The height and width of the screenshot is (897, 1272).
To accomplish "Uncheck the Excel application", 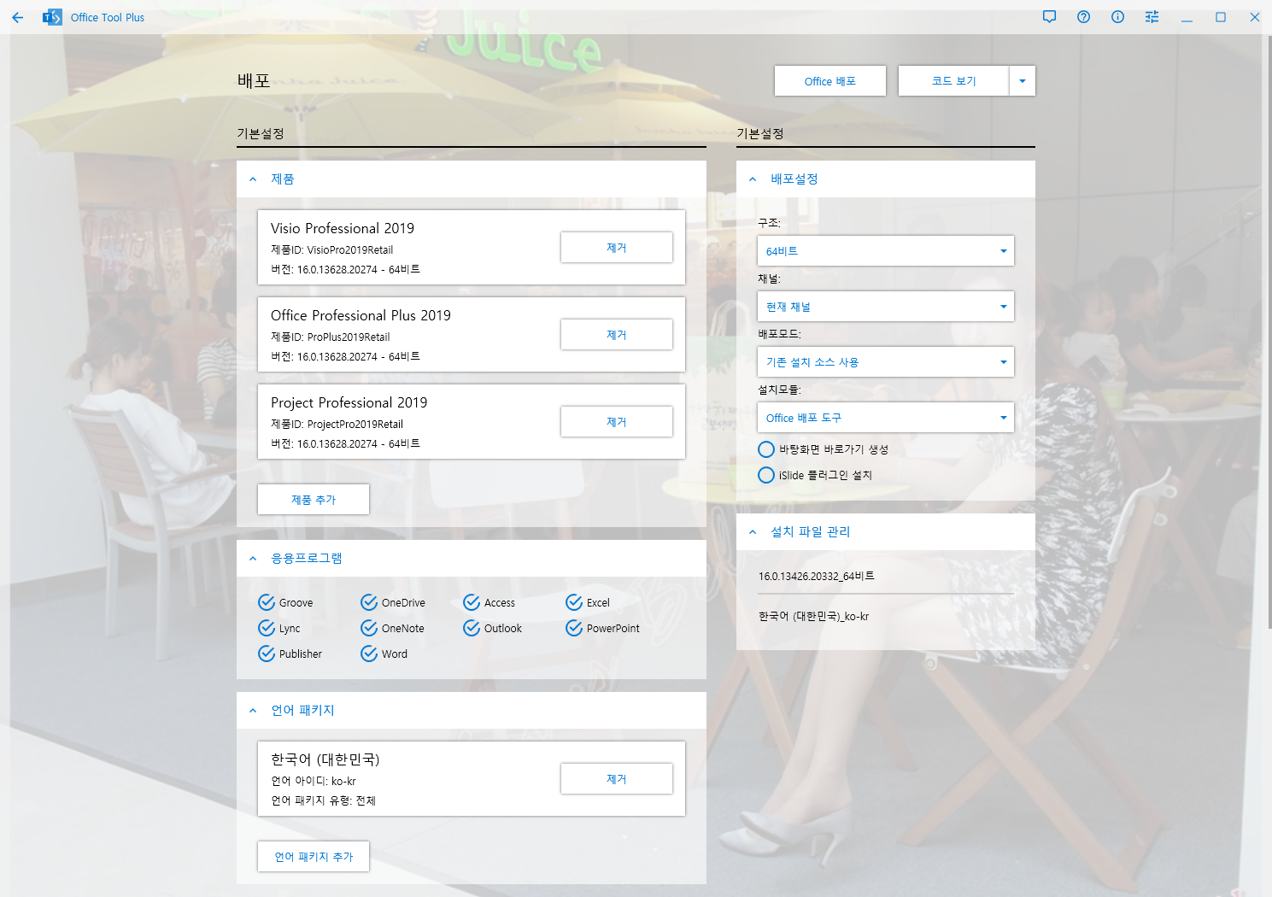I will (x=574, y=602).
